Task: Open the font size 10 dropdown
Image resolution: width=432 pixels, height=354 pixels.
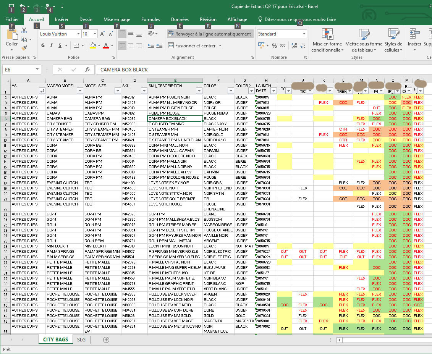Action: click(95, 34)
